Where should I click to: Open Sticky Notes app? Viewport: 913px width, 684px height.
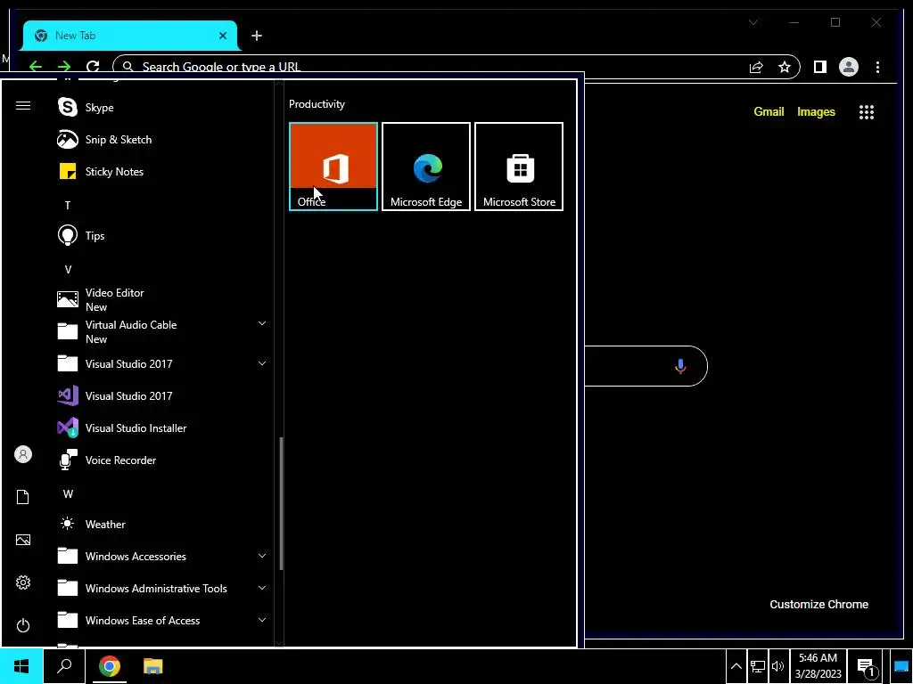pyautogui.click(x=162, y=172)
